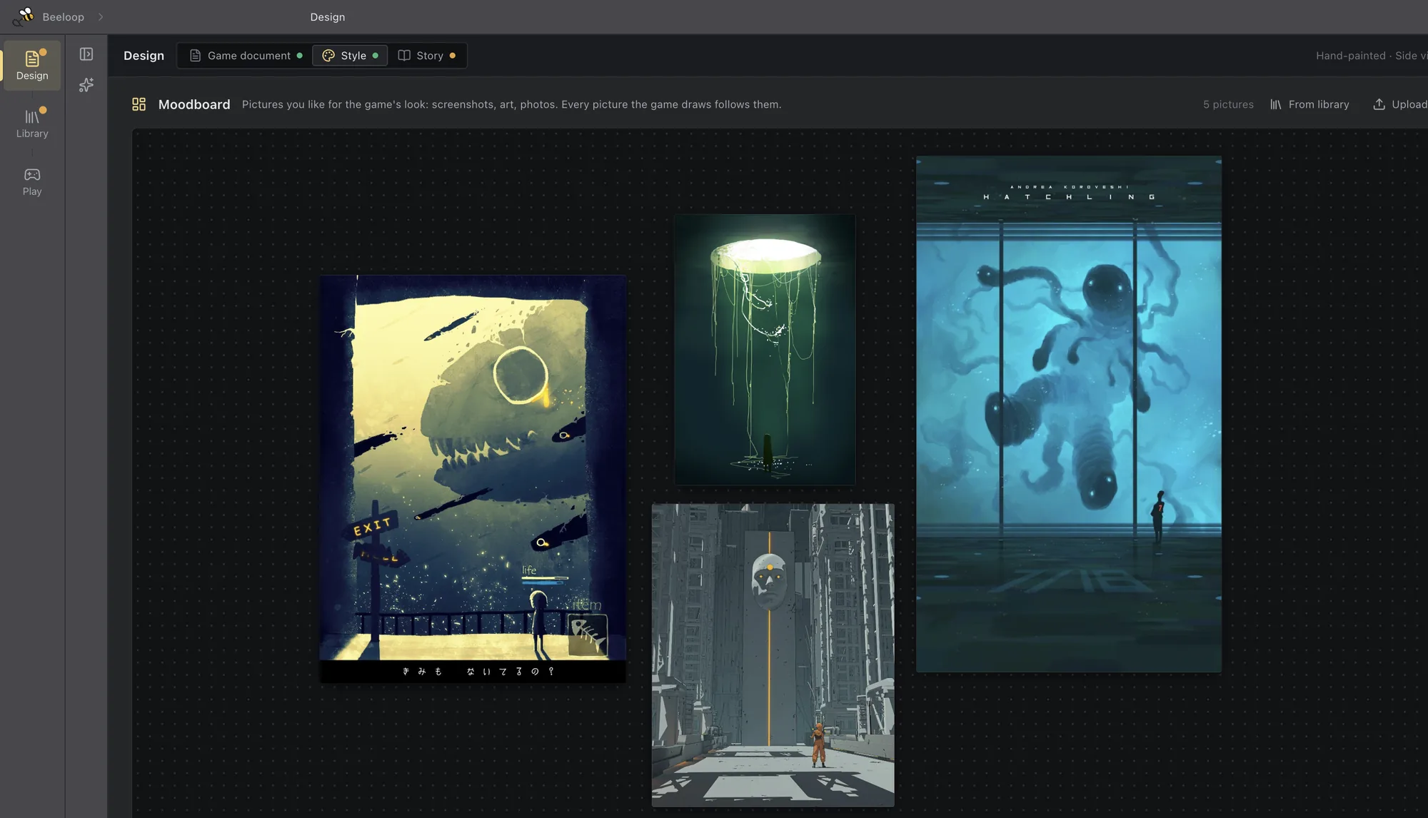Select the Style tab

350,56
